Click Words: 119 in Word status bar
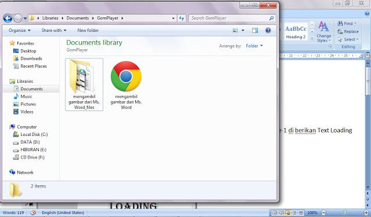Screen dimensions: 371x217 [x=13, y=212]
